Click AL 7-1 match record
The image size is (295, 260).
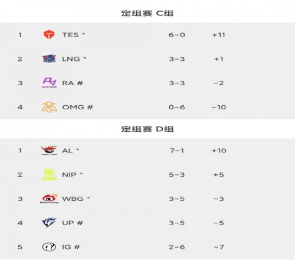(177, 151)
